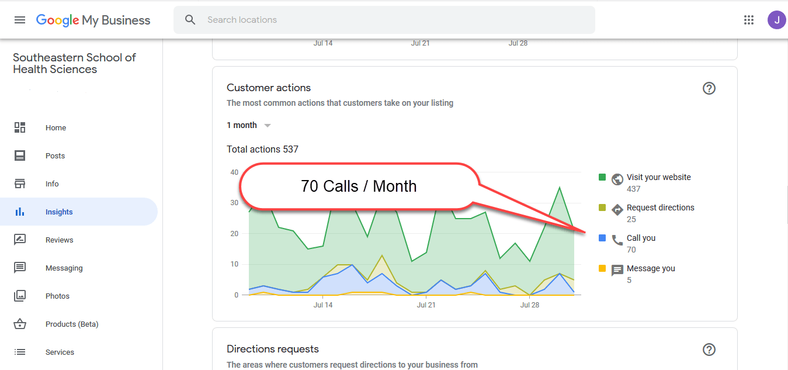Click blue Call you legend swatch
This screenshot has width=788, height=370.
[602, 238]
